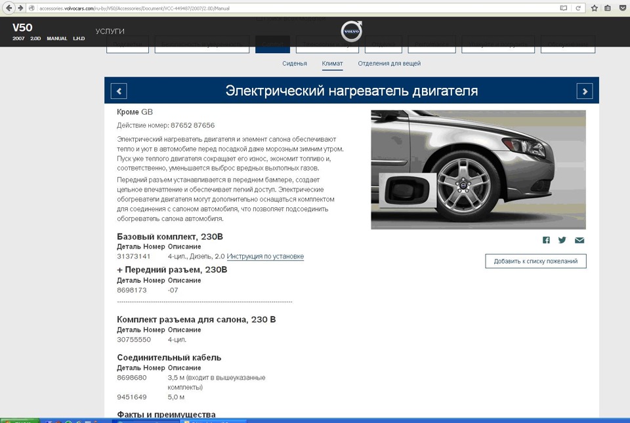Click the 5,0 м cable description
The image size is (630, 423).
click(176, 397)
